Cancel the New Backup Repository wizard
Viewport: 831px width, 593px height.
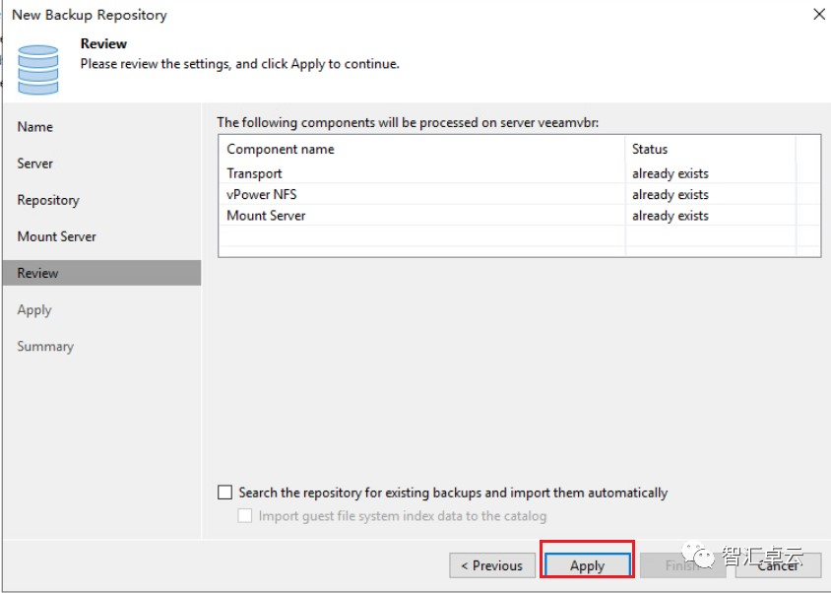point(778,565)
